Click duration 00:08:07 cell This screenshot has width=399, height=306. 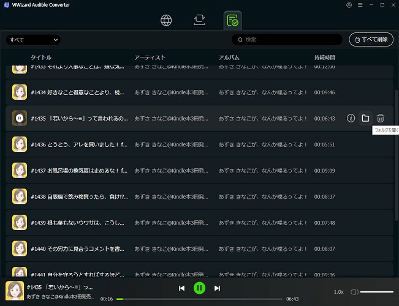[324, 249]
